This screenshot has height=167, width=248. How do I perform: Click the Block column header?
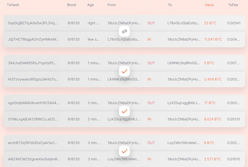tap(72, 5)
